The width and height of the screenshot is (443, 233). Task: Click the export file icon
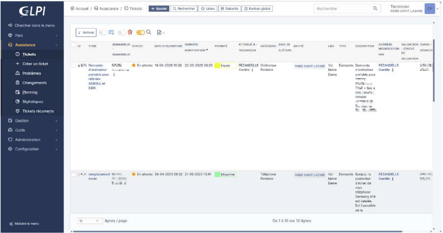pos(159,33)
